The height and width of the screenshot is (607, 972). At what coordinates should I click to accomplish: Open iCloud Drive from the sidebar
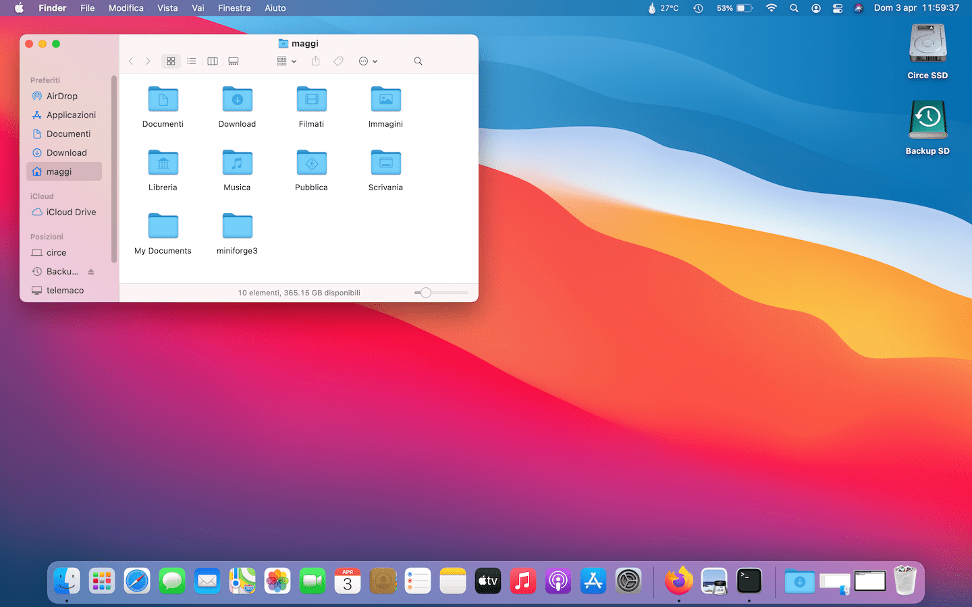(71, 212)
